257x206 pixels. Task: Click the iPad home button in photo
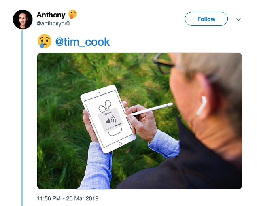(120, 144)
